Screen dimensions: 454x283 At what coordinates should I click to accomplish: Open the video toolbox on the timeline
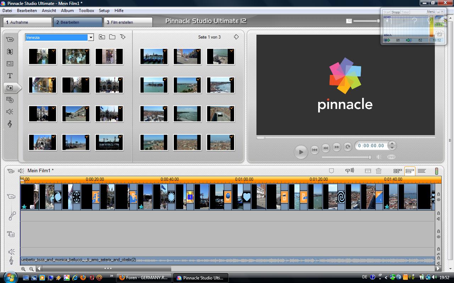(11, 171)
